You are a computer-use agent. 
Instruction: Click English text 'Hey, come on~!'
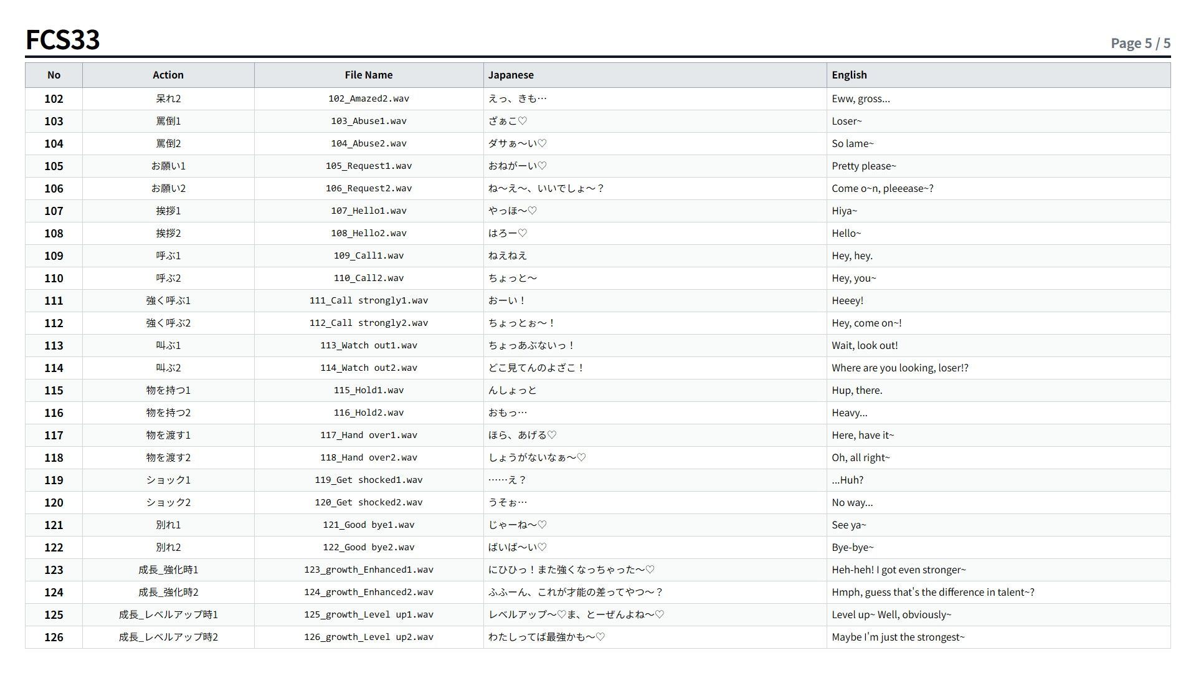tap(866, 323)
